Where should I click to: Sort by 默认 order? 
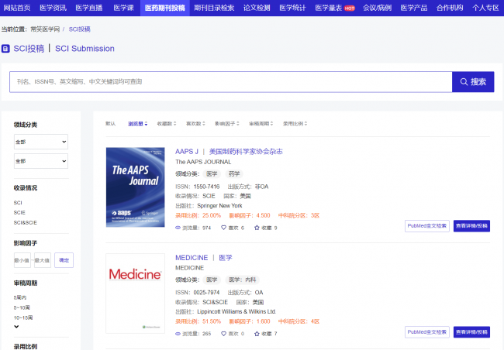[110, 124]
